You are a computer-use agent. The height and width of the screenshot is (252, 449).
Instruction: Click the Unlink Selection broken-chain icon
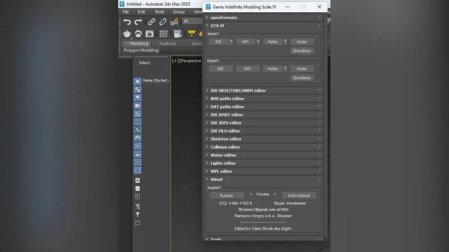coord(163,22)
